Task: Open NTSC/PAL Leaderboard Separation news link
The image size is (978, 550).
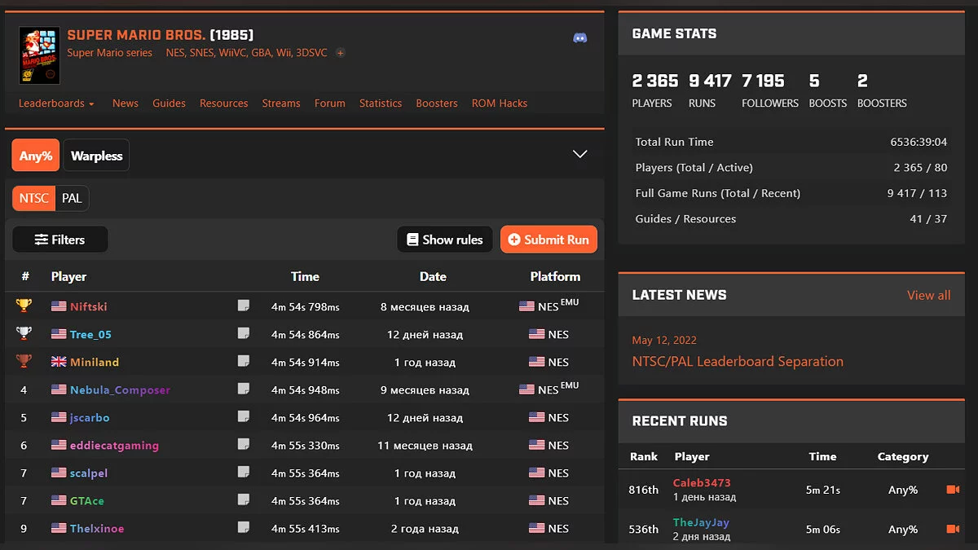Action: 738,361
